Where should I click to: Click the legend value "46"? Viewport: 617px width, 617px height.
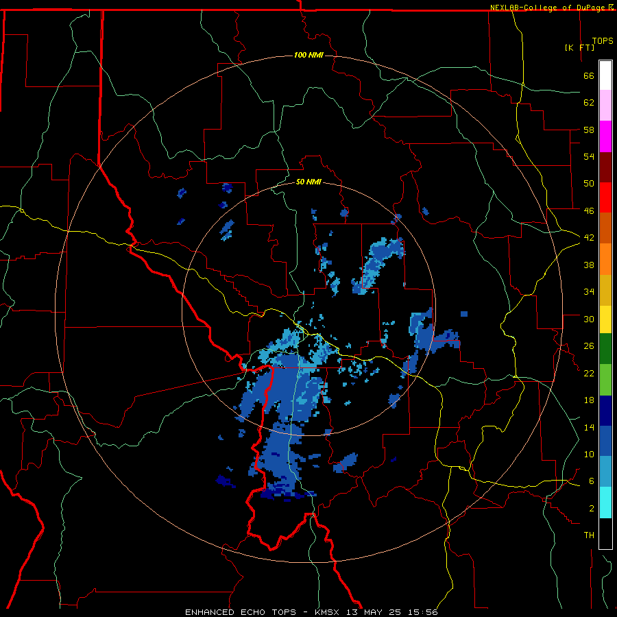pos(589,210)
